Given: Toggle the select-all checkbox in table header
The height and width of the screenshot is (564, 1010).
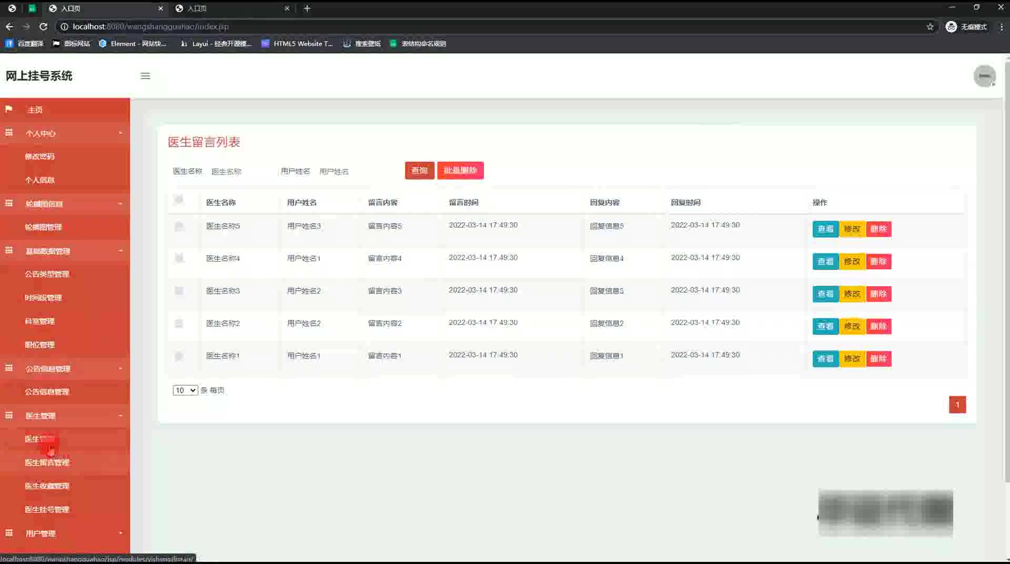Looking at the screenshot, I should tap(179, 199).
